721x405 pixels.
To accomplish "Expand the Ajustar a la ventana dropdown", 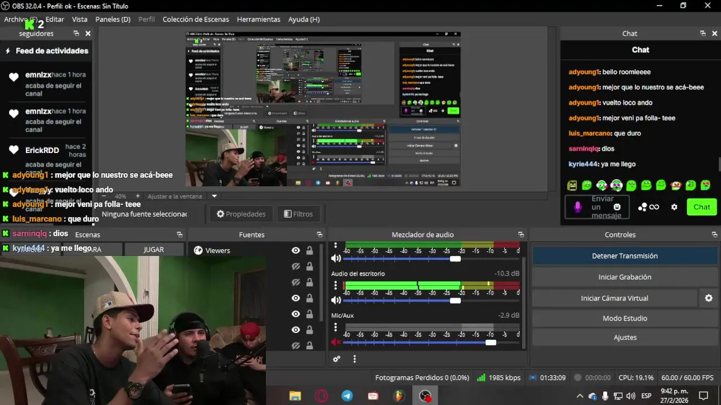I will [214, 196].
